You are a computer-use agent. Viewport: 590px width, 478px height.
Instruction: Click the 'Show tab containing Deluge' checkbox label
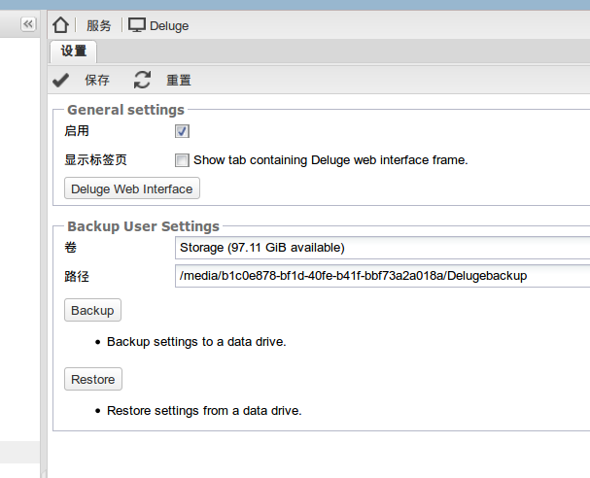coord(330,159)
